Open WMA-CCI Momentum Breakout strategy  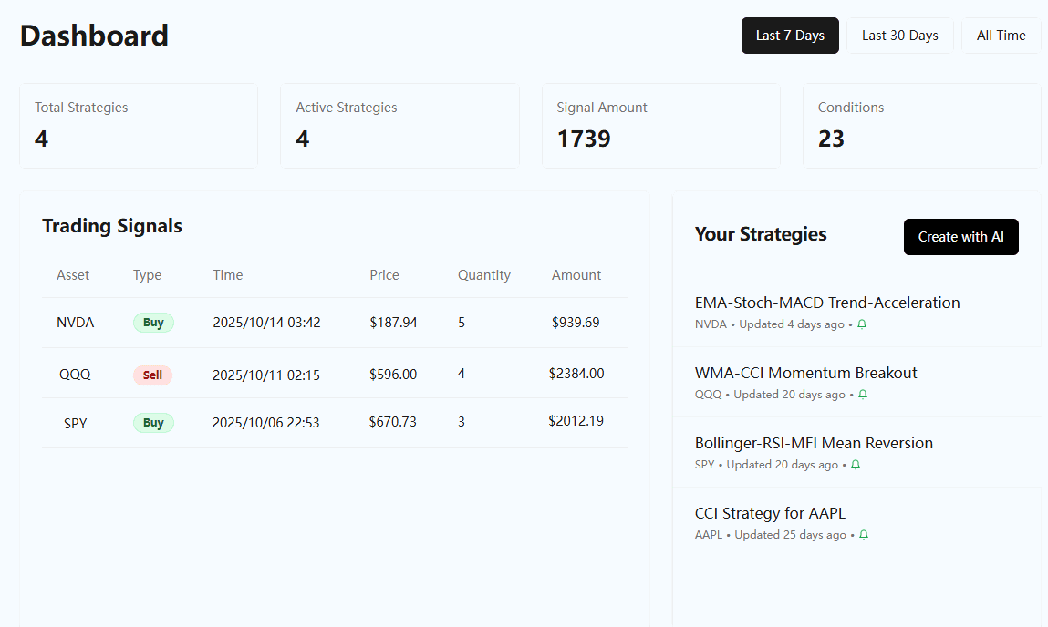pos(805,373)
